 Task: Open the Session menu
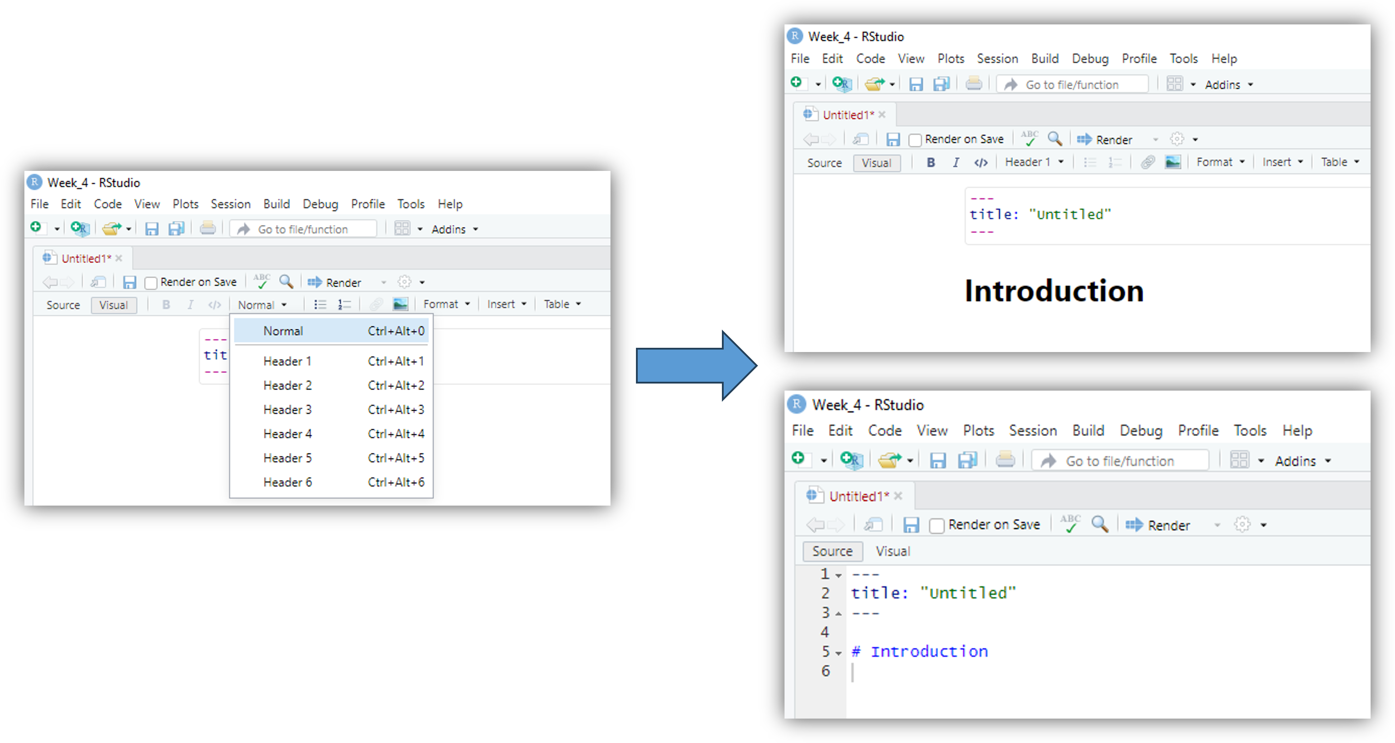(x=997, y=58)
